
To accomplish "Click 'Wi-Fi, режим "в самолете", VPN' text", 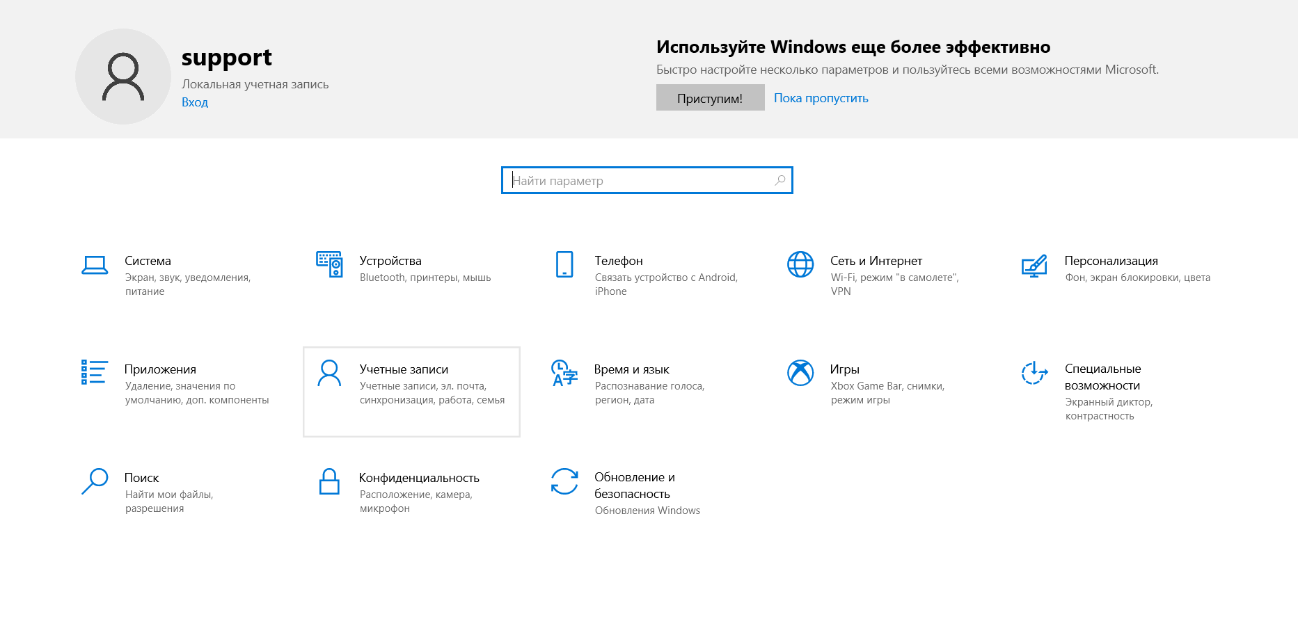I will 895,284.
